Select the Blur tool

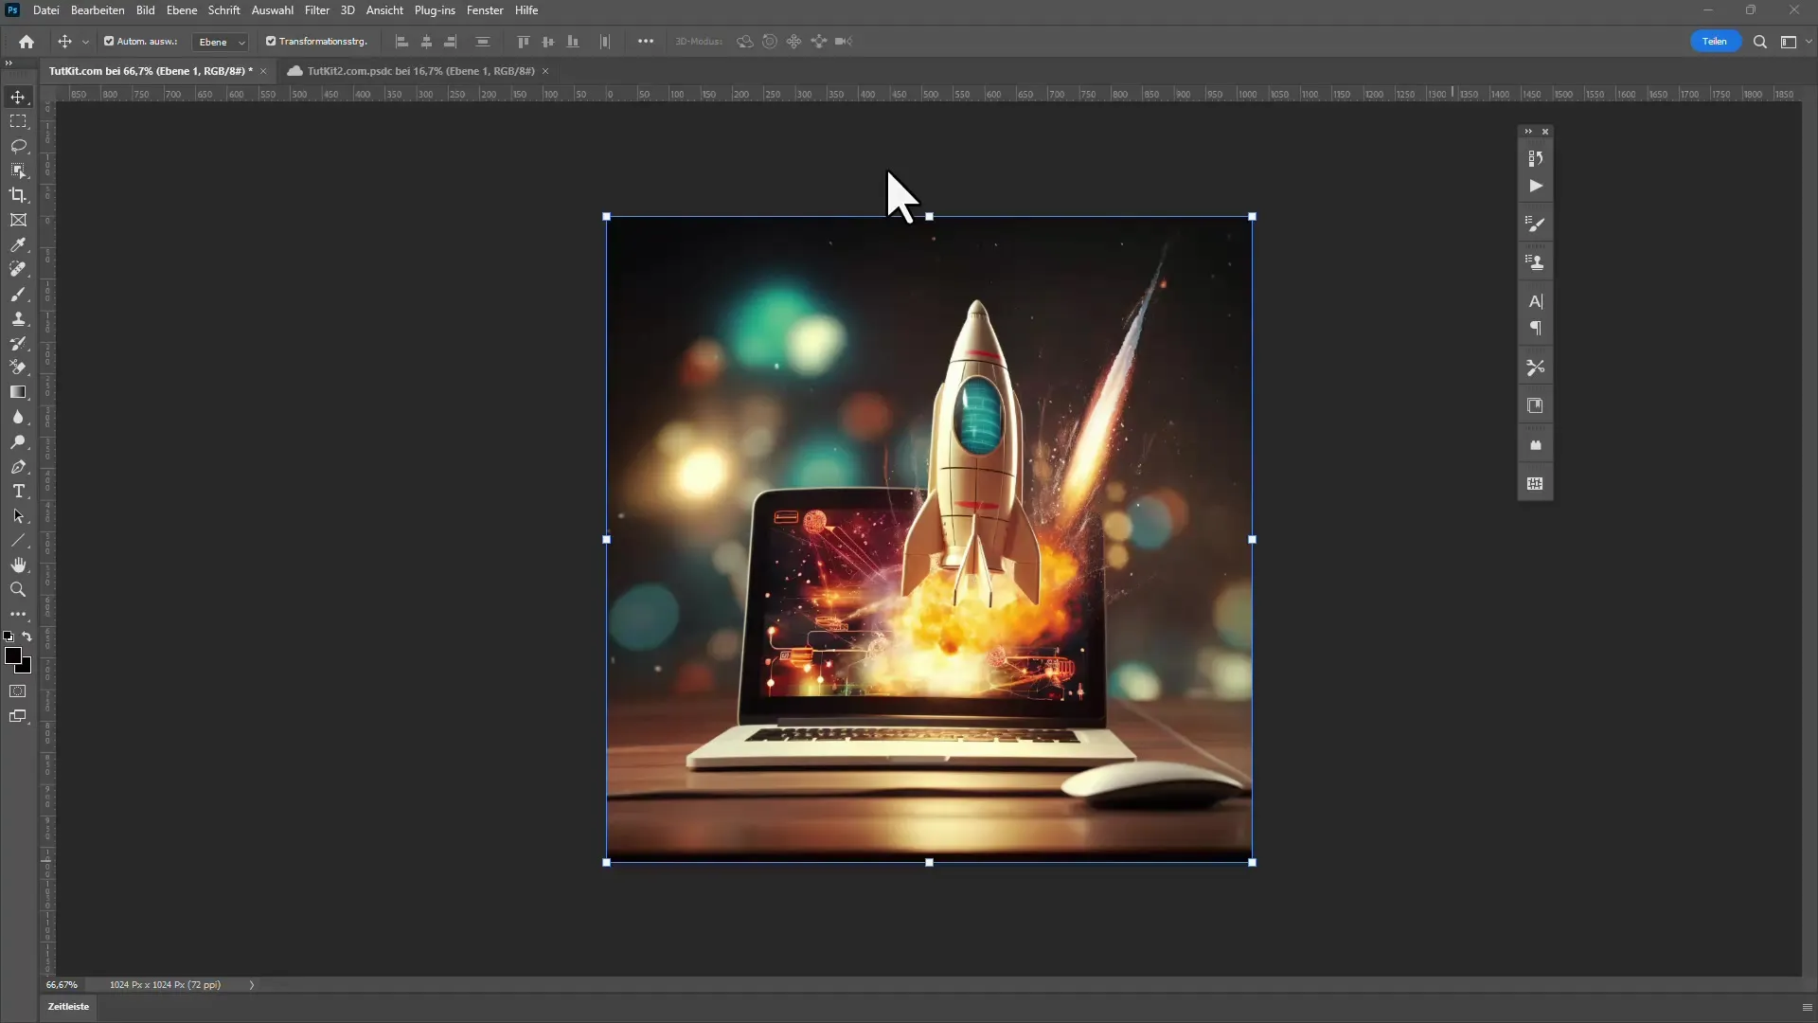point(18,418)
